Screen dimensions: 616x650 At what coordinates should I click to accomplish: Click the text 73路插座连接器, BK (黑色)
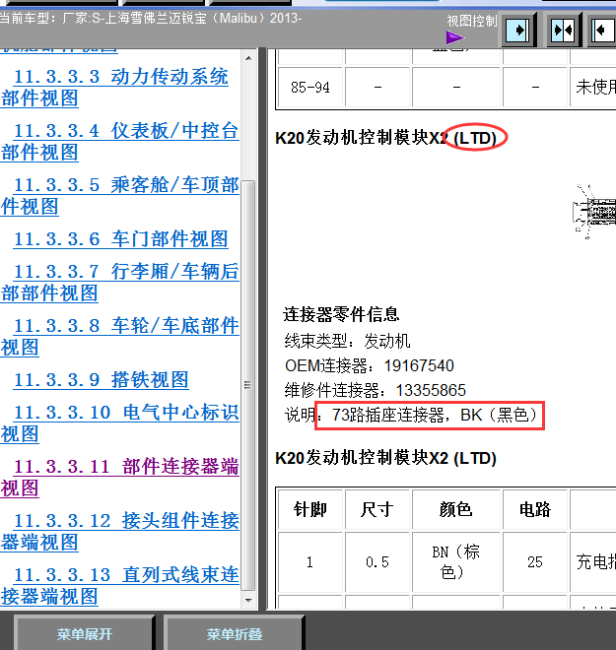tap(435, 415)
